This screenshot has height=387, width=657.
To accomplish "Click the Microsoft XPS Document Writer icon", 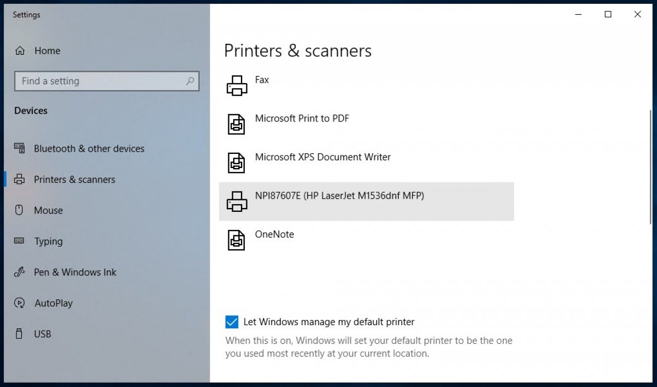I will [x=237, y=163].
